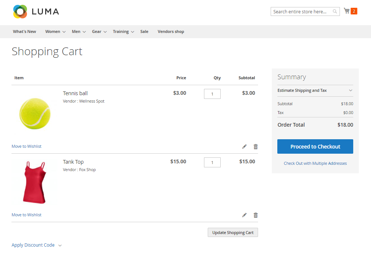Click the Luma logo icon
Image resolution: width=371 pixels, height=257 pixels.
(x=20, y=11)
